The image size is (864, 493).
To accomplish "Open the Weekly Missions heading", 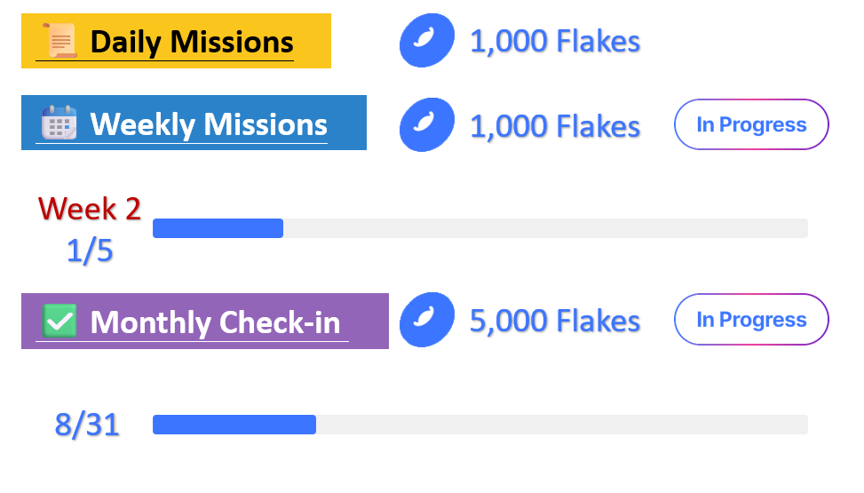I will coord(209,124).
